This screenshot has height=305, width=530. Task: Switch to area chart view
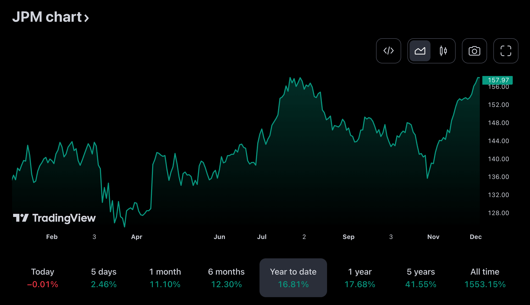click(x=420, y=51)
